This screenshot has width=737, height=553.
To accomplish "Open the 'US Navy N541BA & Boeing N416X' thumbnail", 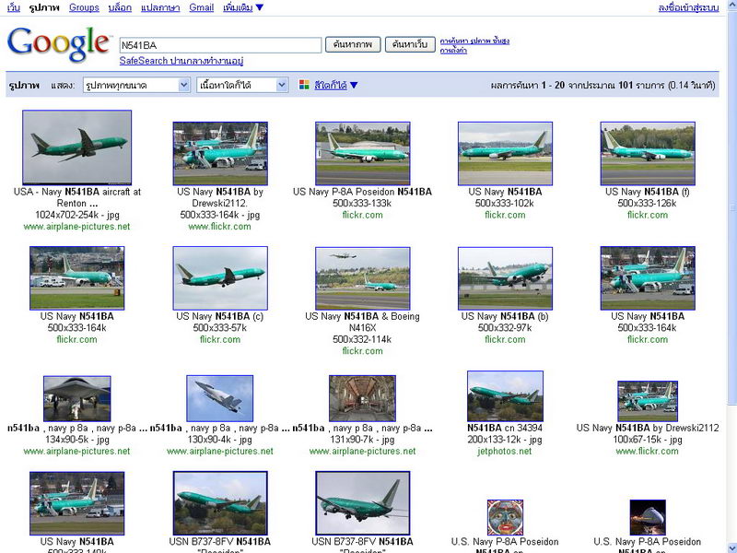I will coord(362,278).
